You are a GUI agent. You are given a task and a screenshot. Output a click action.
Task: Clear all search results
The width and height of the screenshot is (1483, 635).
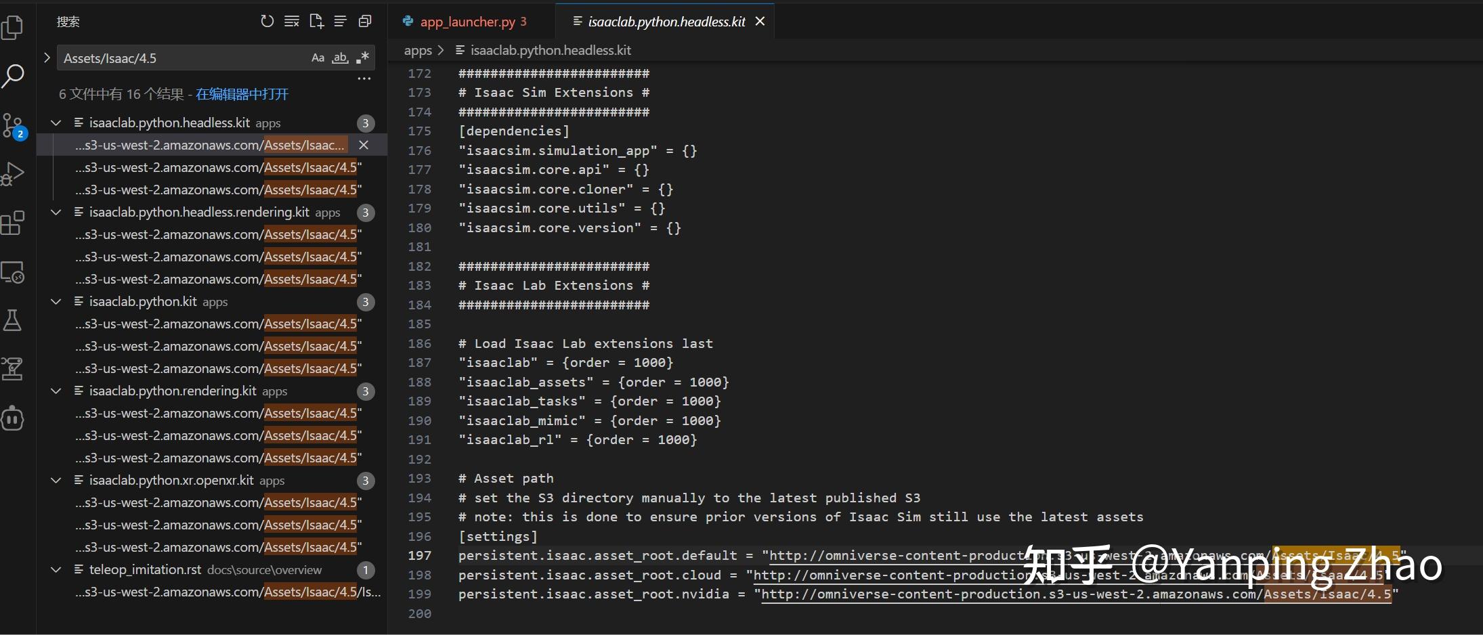coord(292,21)
